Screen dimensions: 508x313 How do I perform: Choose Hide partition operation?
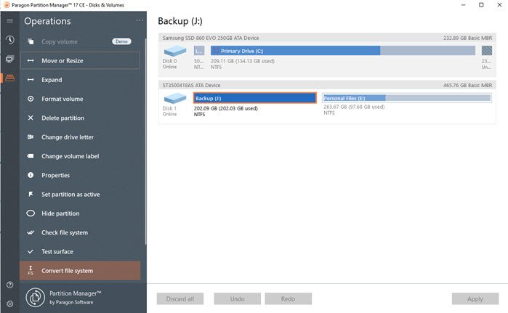[x=80, y=214]
